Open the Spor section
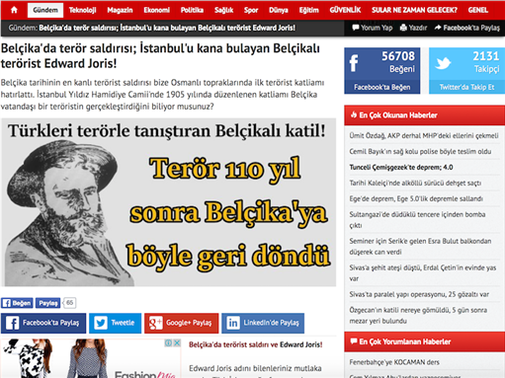The width and height of the screenshot is (505, 378). [251, 10]
